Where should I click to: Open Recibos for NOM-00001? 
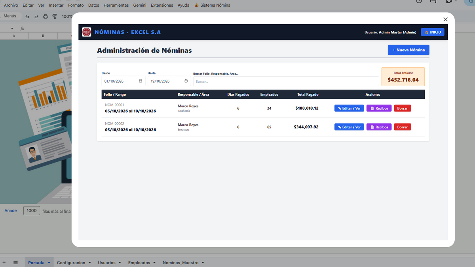click(x=379, y=108)
